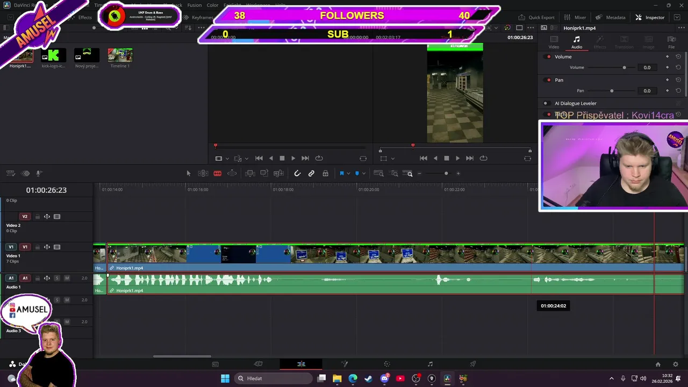Disable the Video 1 track filmstrip icon
The image size is (688, 387).
coord(57,247)
